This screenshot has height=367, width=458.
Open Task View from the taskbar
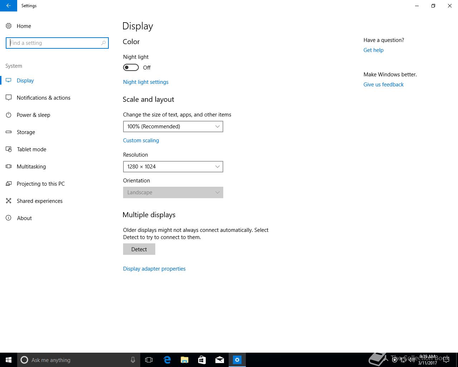click(149, 360)
